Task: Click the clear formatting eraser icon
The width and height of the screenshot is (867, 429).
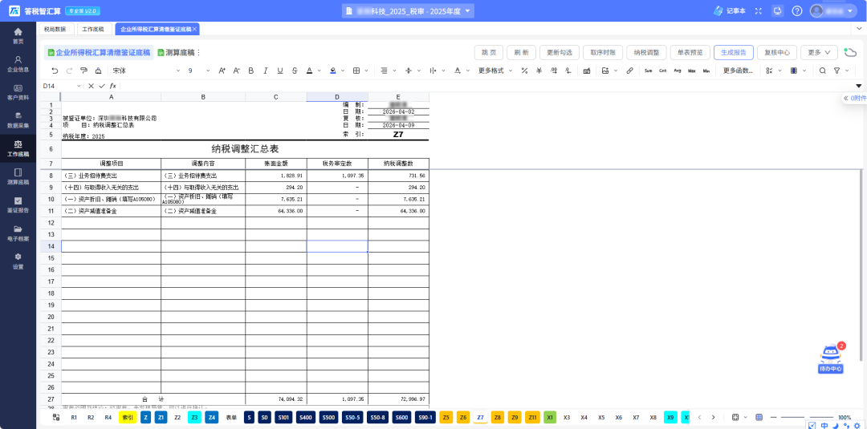Action: [x=98, y=71]
